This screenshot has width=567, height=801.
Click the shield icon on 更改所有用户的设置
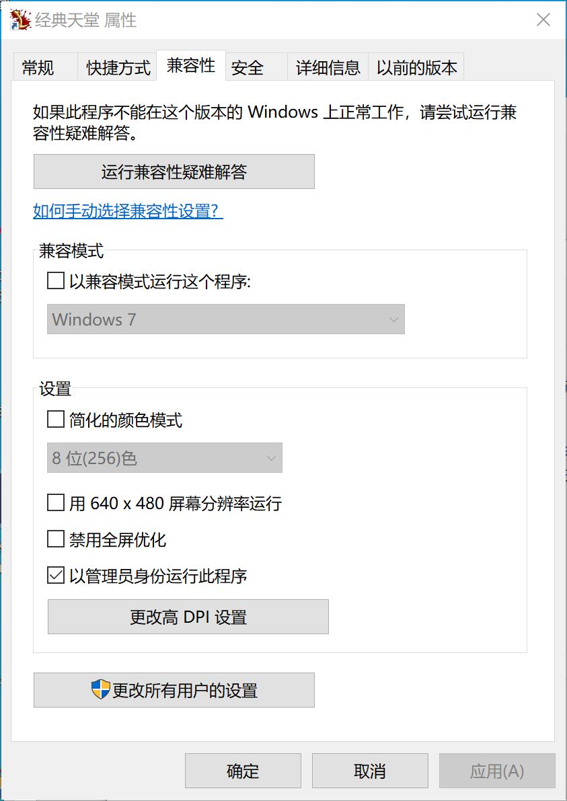click(100, 689)
